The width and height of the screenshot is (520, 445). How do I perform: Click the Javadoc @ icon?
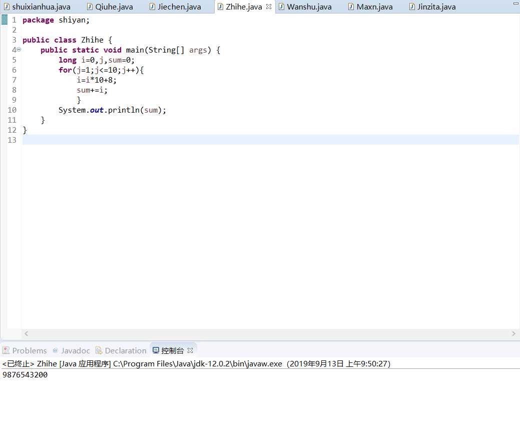pos(56,350)
